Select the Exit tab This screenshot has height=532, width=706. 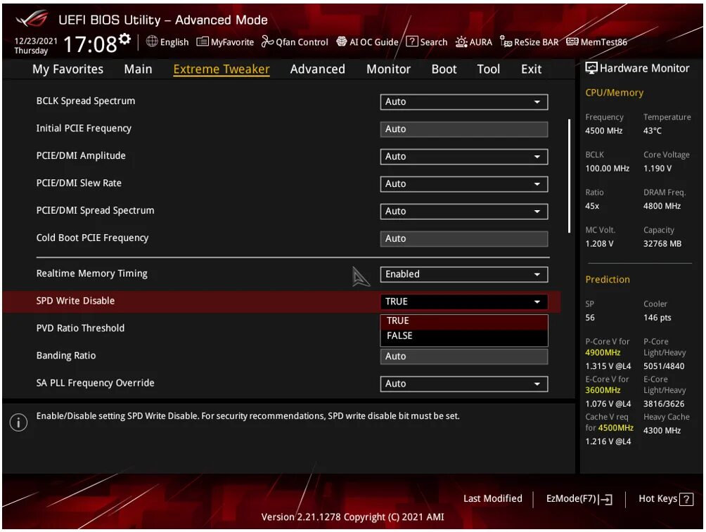tap(532, 70)
